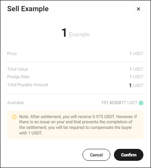Click the gray Example unit label
The image size is (151, 168).
coord(79,34)
